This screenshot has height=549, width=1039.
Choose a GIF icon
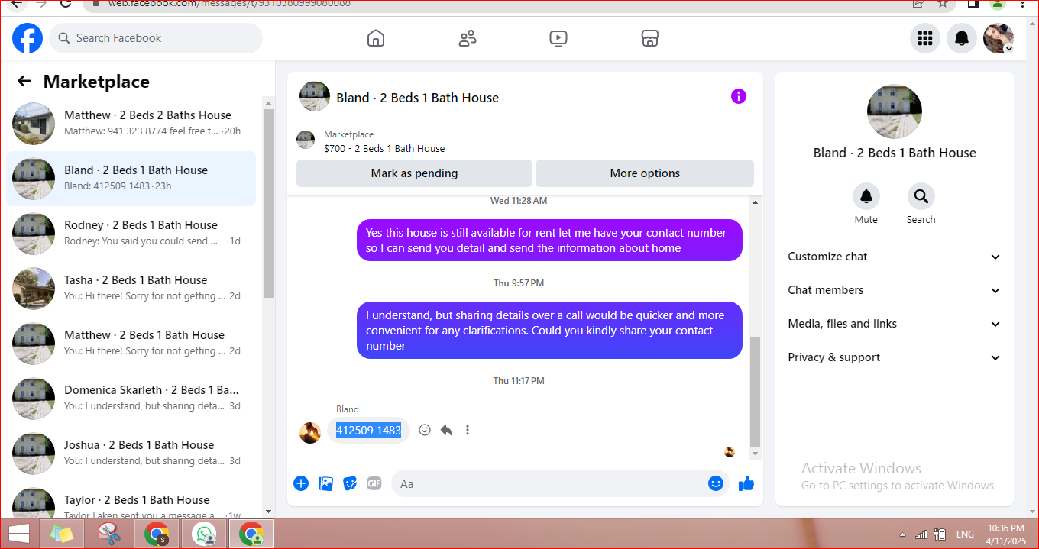tap(374, 483)
